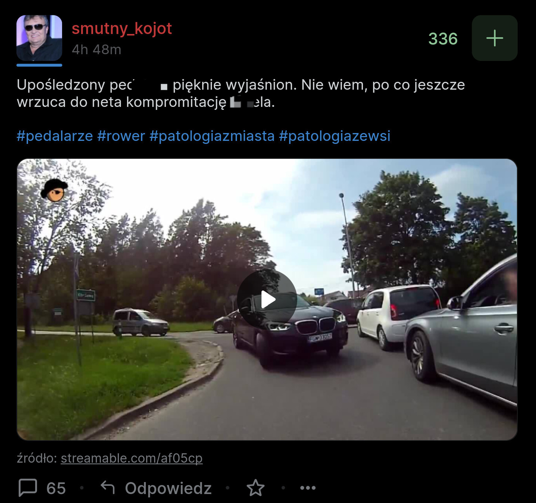Open the three-dots more options menu
The width and height of the screenshot is (536, 503).
(x=308, y=488)
